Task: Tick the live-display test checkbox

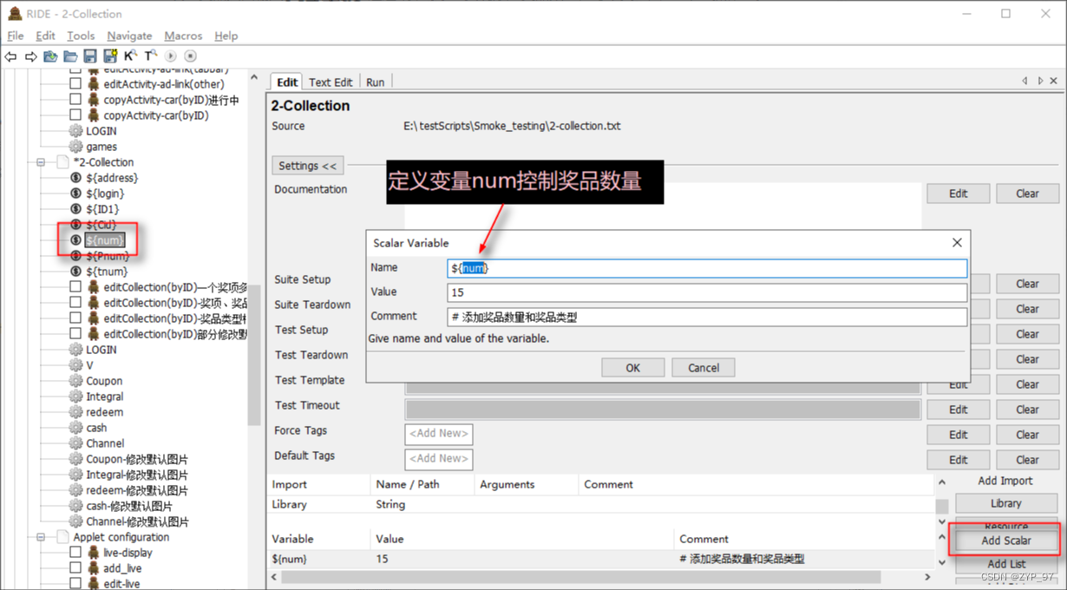Action: [75, 553]
